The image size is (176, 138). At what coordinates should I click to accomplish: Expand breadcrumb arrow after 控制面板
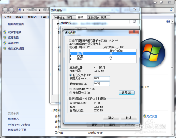(40, 10)
